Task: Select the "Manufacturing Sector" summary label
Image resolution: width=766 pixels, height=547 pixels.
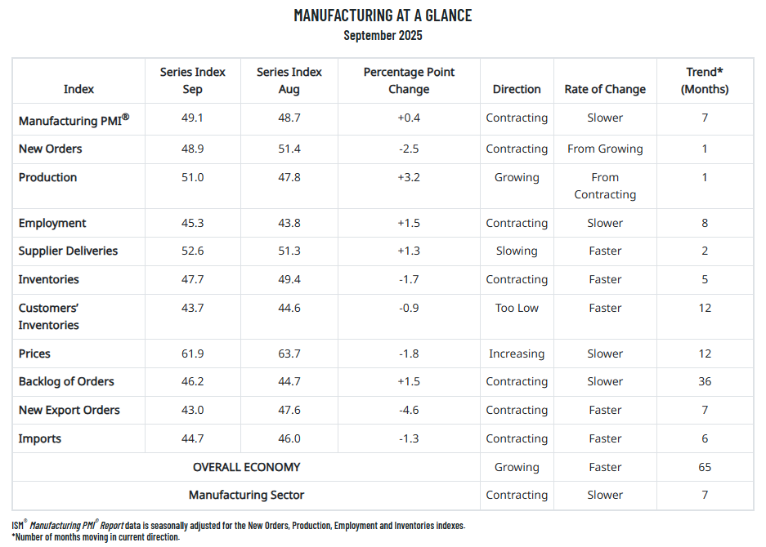Action: tap(246, 495)
